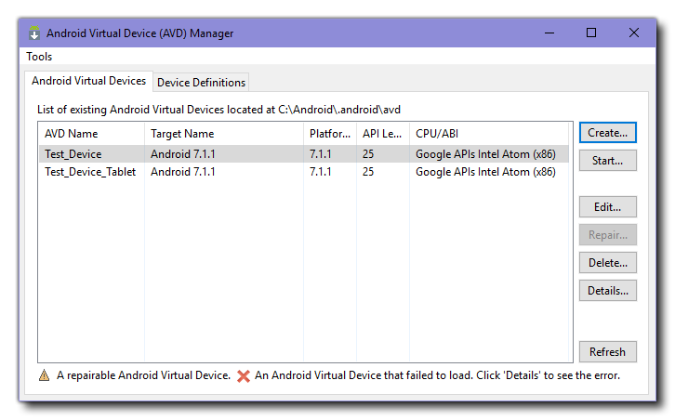Click Android 7.1.1 target in Test_Device_Tablet row
675x420 pixels.
pyautogui.click(x=183, y=172)
